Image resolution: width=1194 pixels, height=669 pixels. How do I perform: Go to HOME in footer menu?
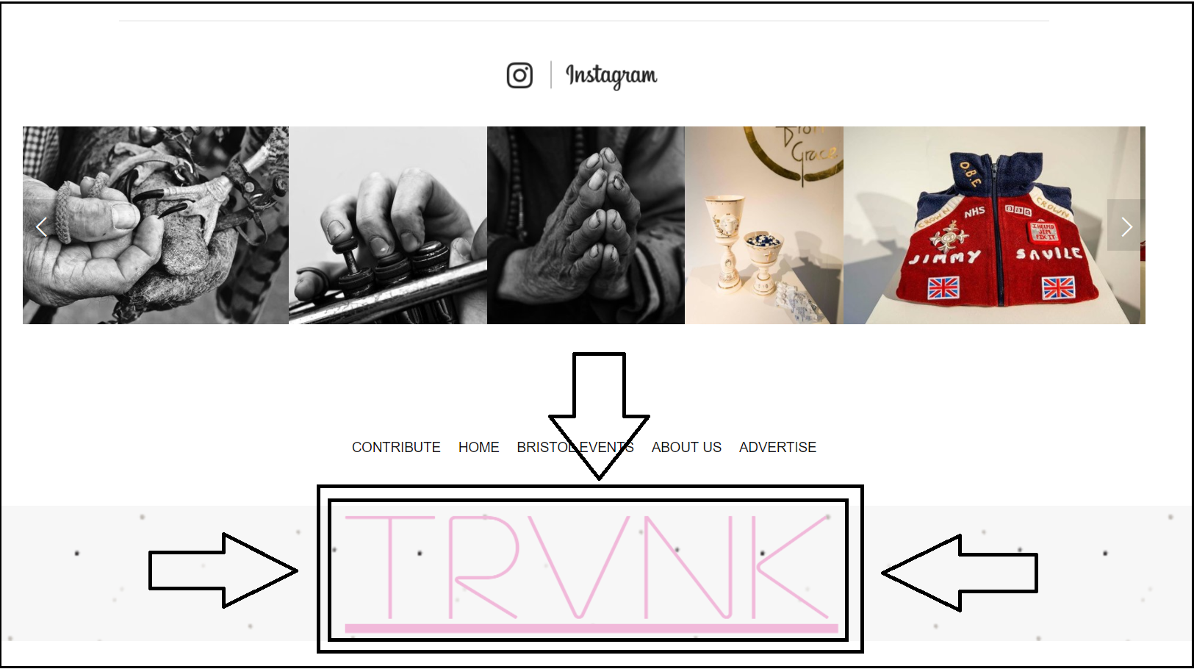click(478, 447)
